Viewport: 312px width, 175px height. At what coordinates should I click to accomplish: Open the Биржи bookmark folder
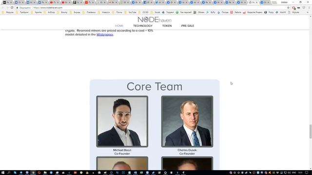[x=75, y=12]
